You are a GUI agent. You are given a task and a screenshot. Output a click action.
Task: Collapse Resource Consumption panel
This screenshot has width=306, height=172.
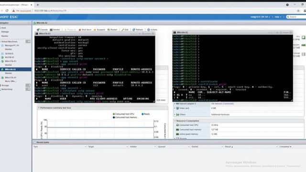coord(175,121)
